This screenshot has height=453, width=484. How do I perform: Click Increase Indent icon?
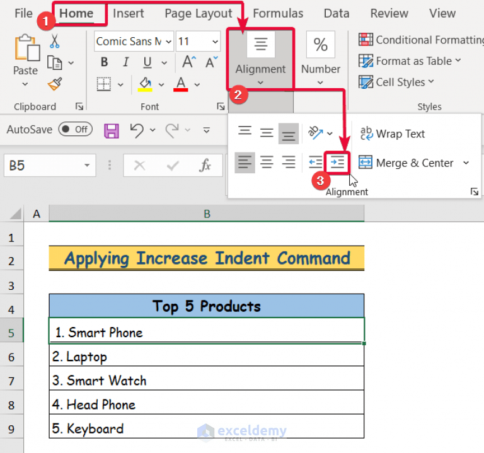[x=337, y=163]
